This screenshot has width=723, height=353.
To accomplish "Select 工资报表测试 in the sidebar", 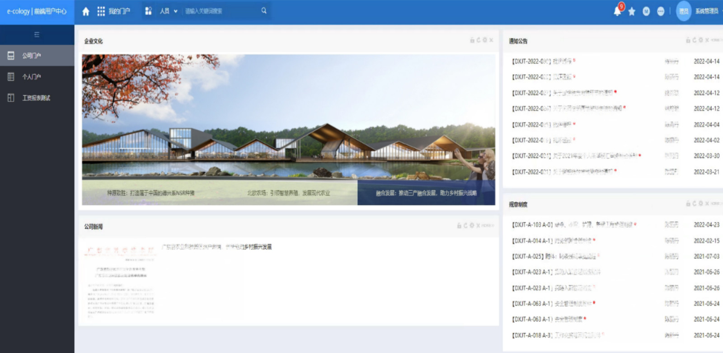I will [37, 98].
